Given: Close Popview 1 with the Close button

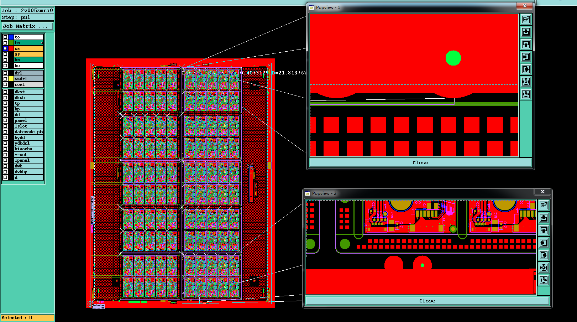Looking at the screenshot, I should click(x=420, y=163).
